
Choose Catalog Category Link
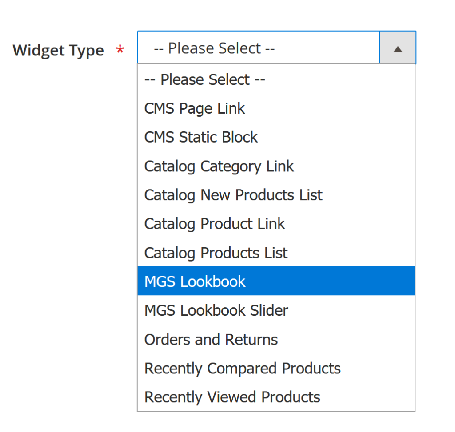click(219, 166)
